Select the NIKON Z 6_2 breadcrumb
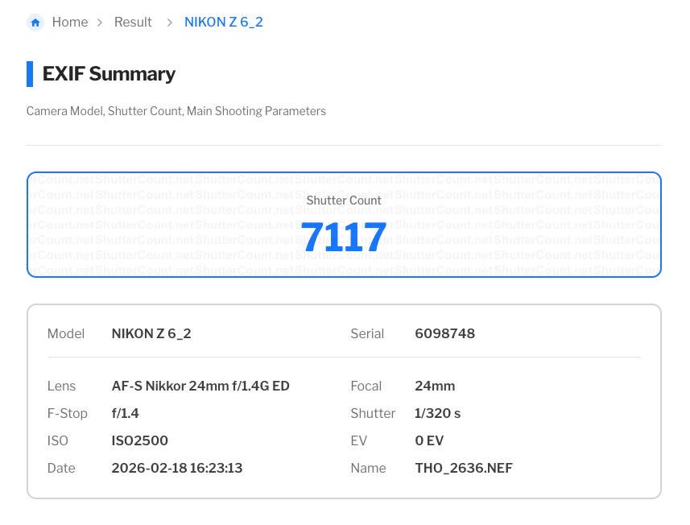 coord(224,22)
